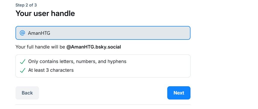Screen dimensions: 258x109
Task: Click the "At least 3 characters" text
Action: tap(51, 70)
